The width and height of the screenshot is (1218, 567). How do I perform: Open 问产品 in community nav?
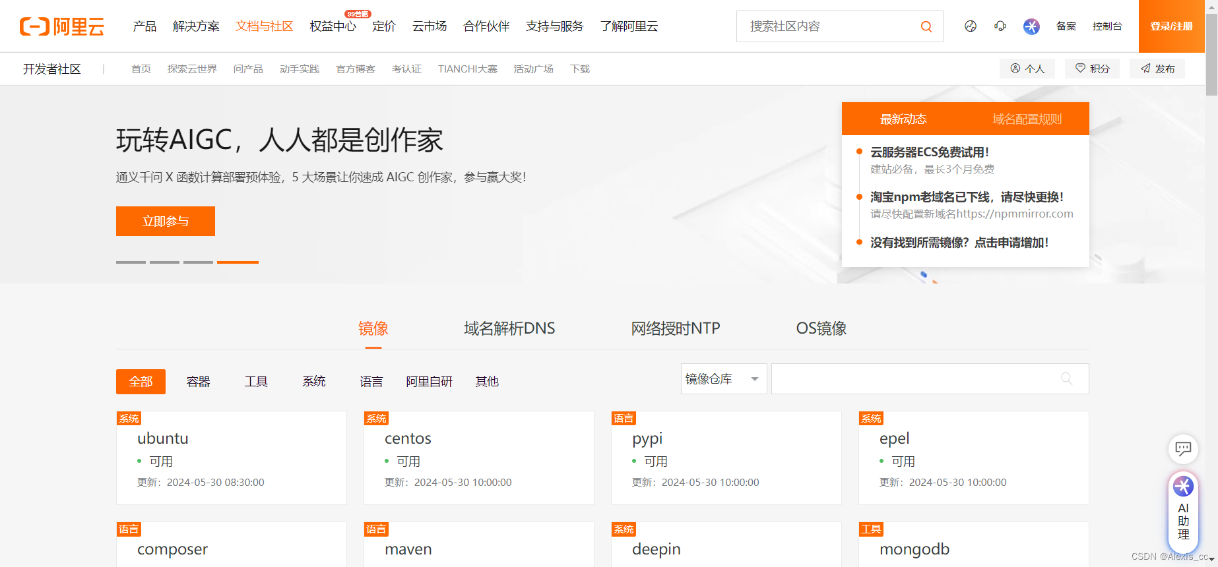[x=248, y=69]
